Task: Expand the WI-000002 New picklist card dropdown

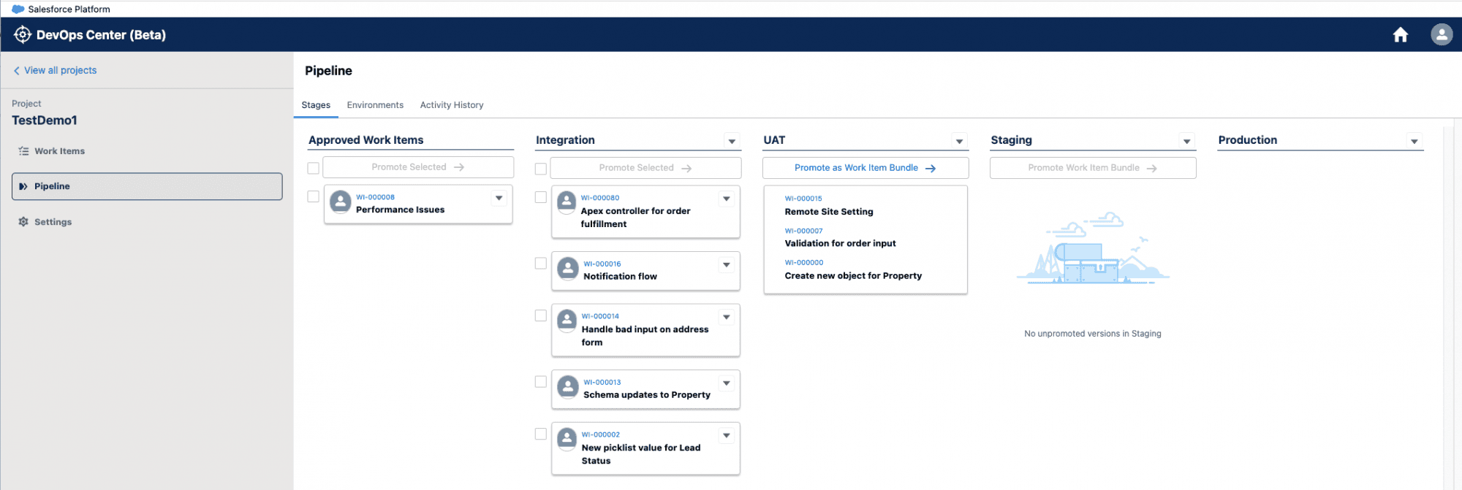Action: point(727,435)
